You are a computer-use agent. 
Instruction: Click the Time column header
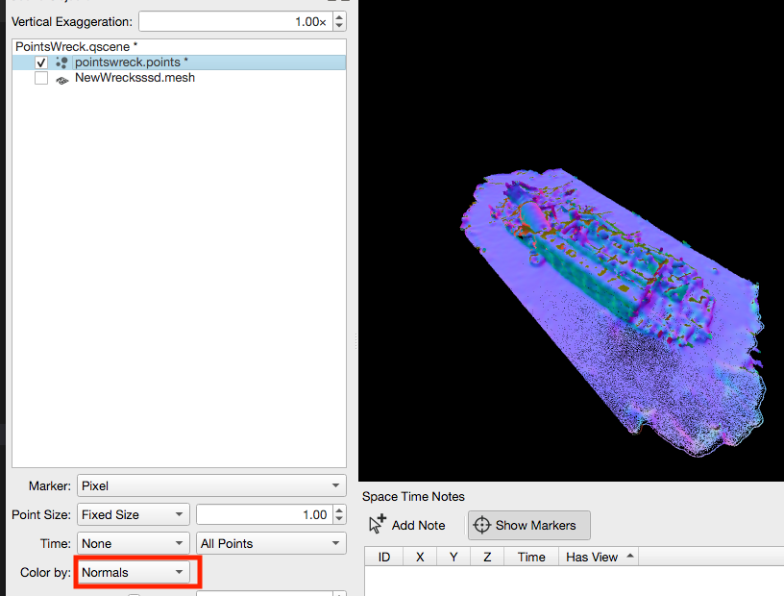(x=531, y=557)
